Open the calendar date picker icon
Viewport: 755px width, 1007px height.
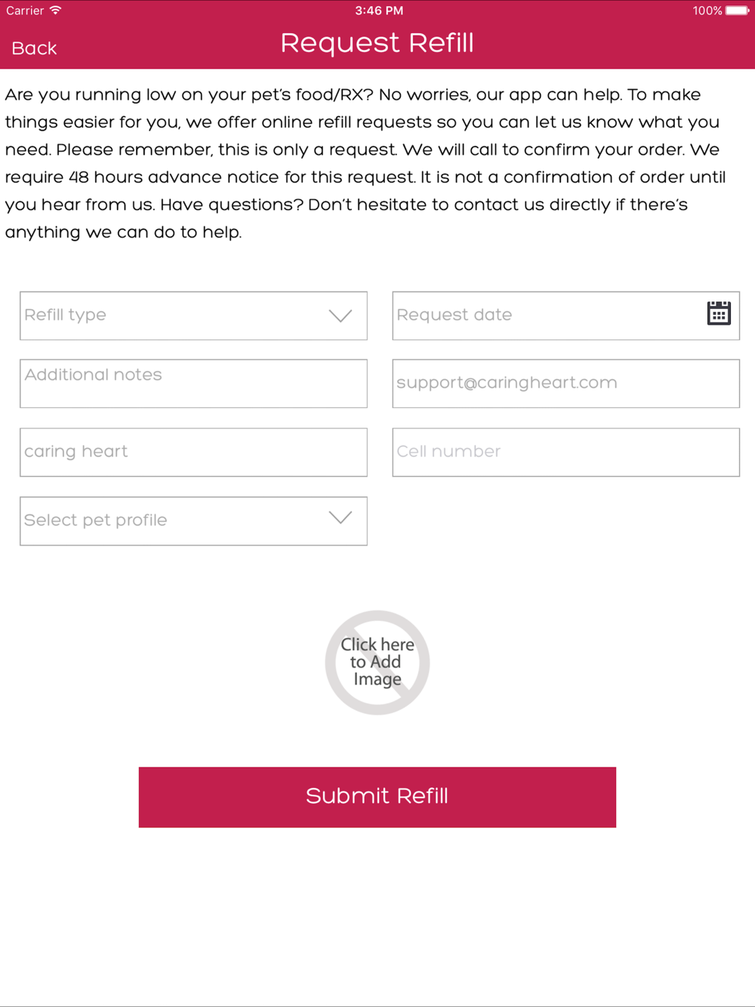point(719,313)
